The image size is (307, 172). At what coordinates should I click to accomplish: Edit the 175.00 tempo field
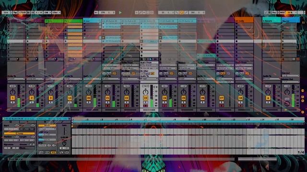pyautogui.click(x=23, y=12)
